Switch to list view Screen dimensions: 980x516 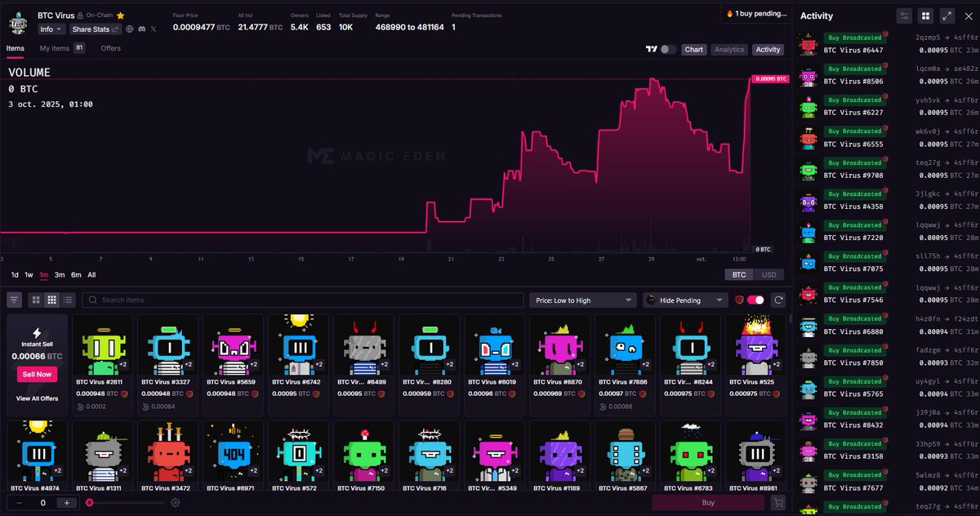pyautogui.click(x=68, y=300)
